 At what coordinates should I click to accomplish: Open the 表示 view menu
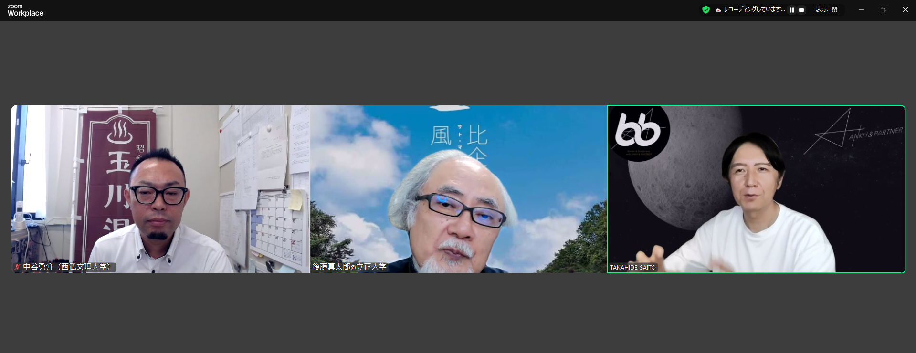[821, 10]
